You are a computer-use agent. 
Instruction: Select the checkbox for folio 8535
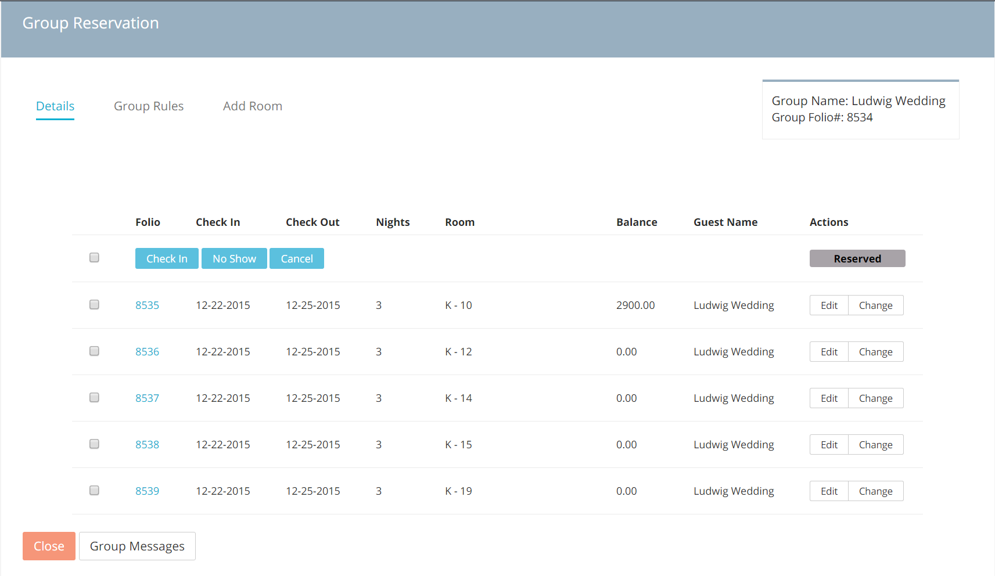94,305
